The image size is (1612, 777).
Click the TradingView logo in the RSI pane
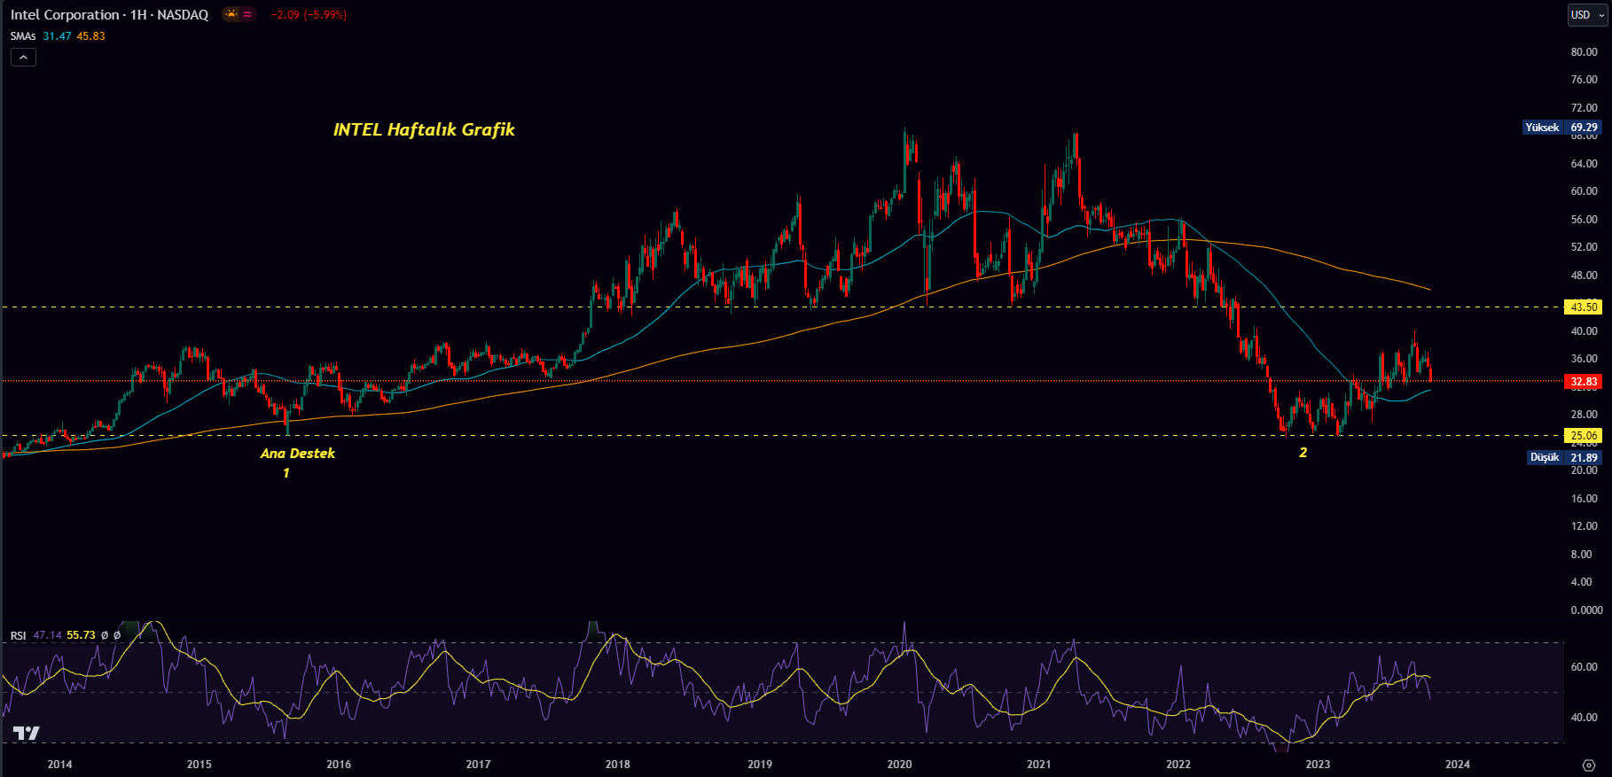coord(26,733)
